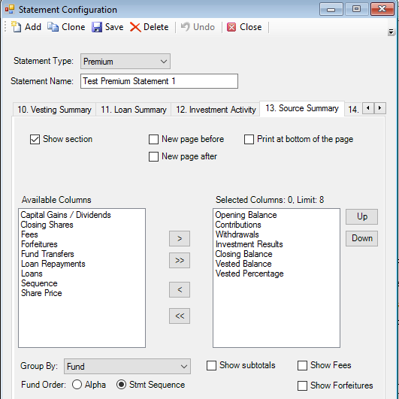Click the Add new statement icon
The width and height of the screenshot is (399, 399).
(17, 27)
